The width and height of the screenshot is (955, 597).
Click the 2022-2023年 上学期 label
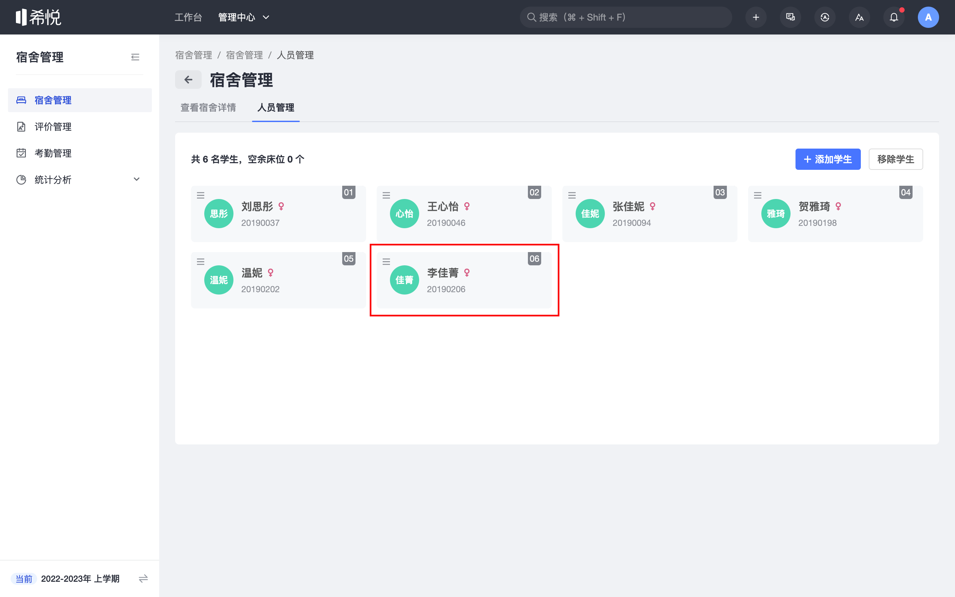tap(80, 579)
